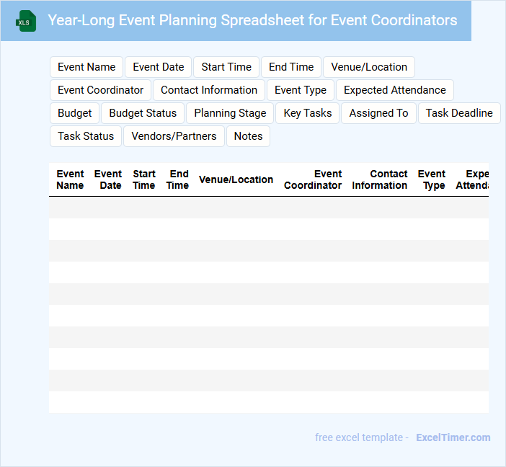
Task: Visit the ExcelTimer.com link
Action: (453, 437)
